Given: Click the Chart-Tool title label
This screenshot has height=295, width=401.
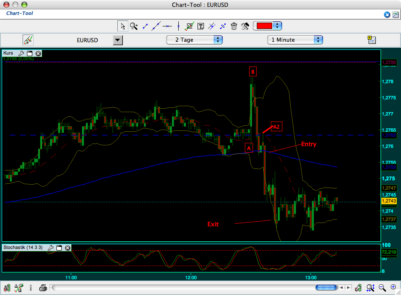Looking at the screenshot, I should tap(20, 13).
